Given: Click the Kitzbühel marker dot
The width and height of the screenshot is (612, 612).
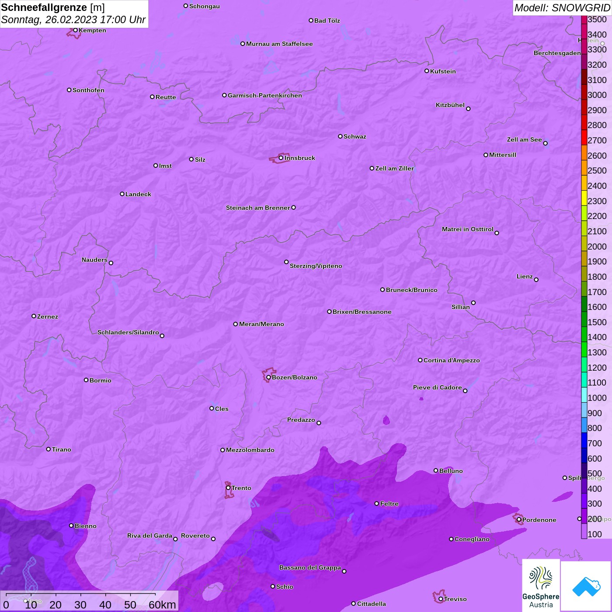Looking at the screenshot, I should (x=468, y=109).
